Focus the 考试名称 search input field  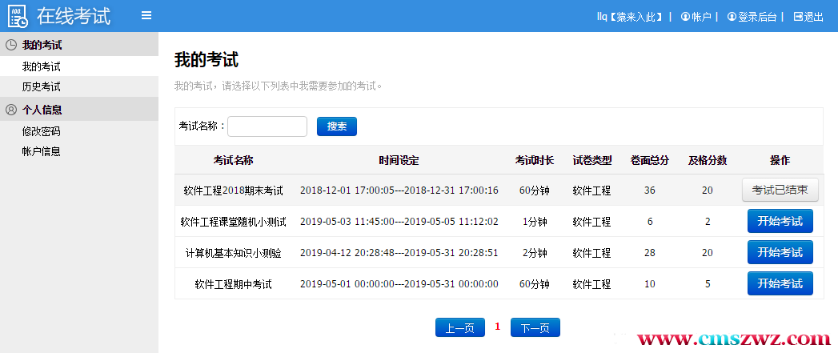(x=267, y=126)
